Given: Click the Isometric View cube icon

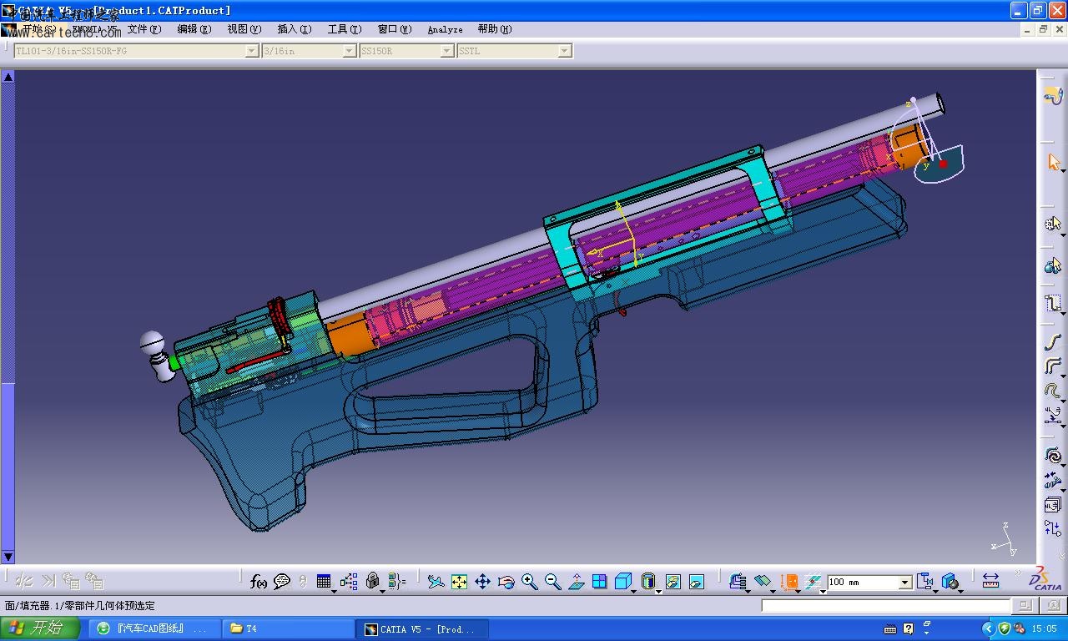Looking at the screenshot, I should click(622, 582).
